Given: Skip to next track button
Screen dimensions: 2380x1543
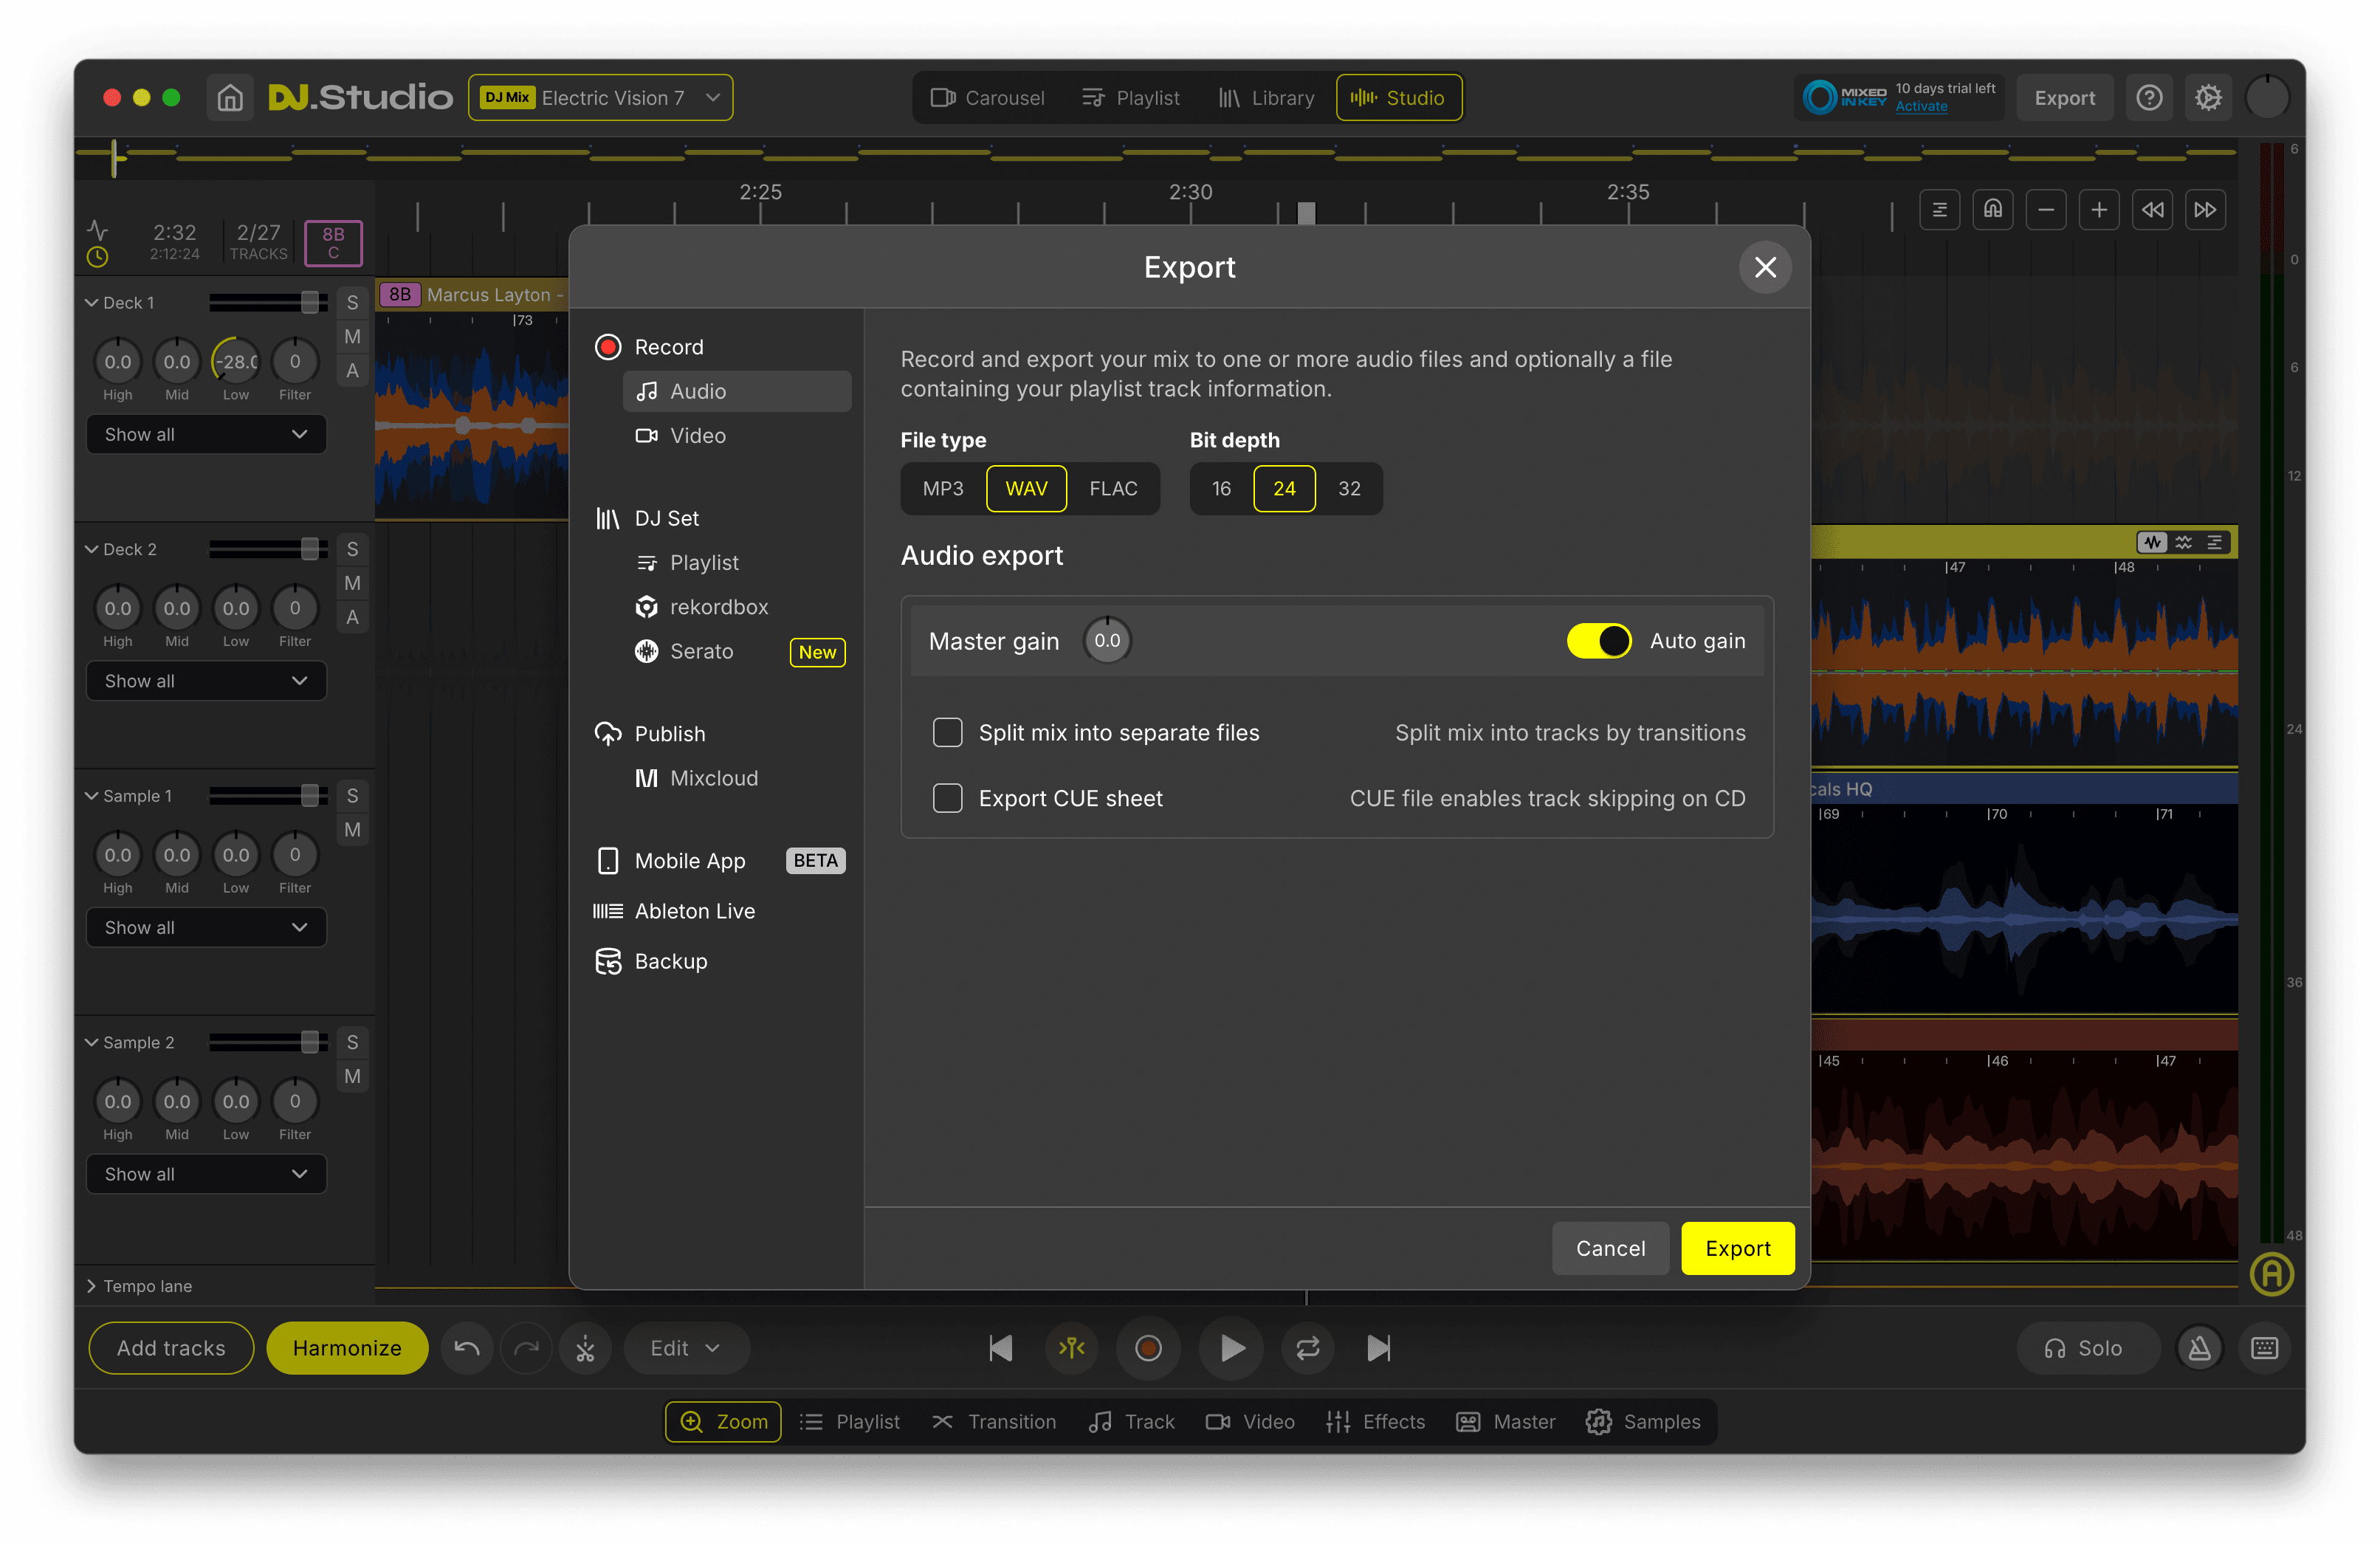Looking at the screenshot, I should 1379,1348.
